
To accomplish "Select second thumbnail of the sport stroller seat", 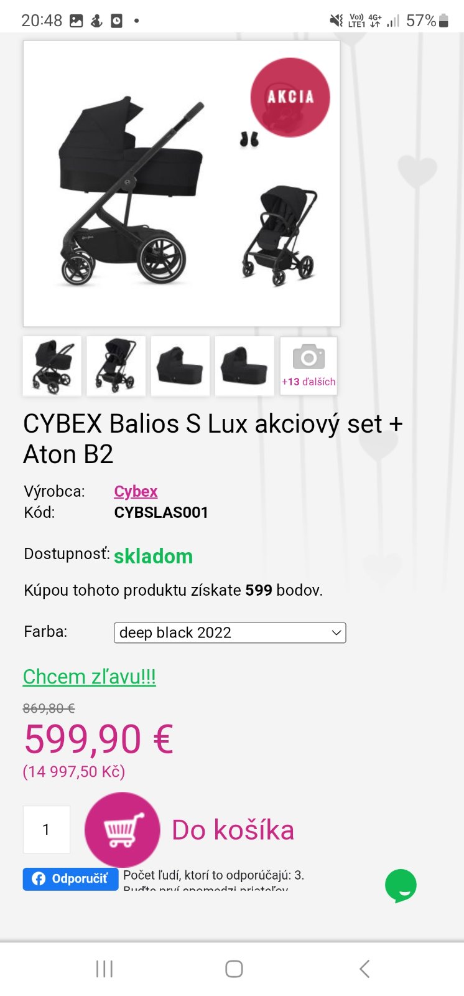I will pyautogui.click(x=116, y=366).
